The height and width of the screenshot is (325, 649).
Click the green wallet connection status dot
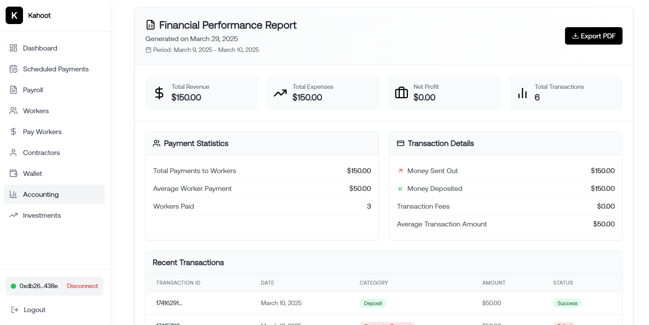(13, 286)
